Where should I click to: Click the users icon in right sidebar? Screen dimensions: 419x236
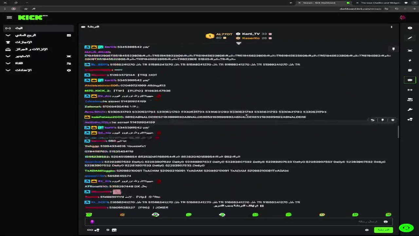[410, 119]
